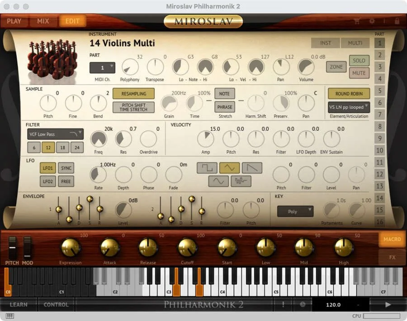Screen dimensions: 407x321
Task: Click the Transpose knob
Action: tap(155, 67)
